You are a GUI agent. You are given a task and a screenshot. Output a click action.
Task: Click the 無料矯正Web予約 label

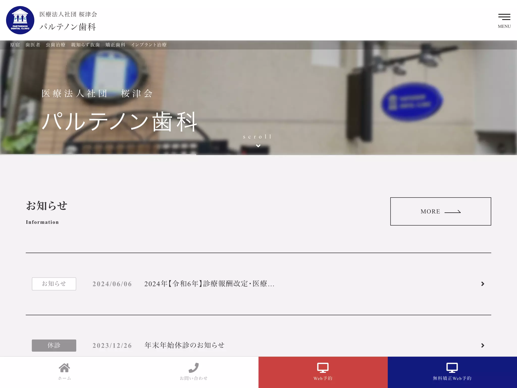point(452,378)
